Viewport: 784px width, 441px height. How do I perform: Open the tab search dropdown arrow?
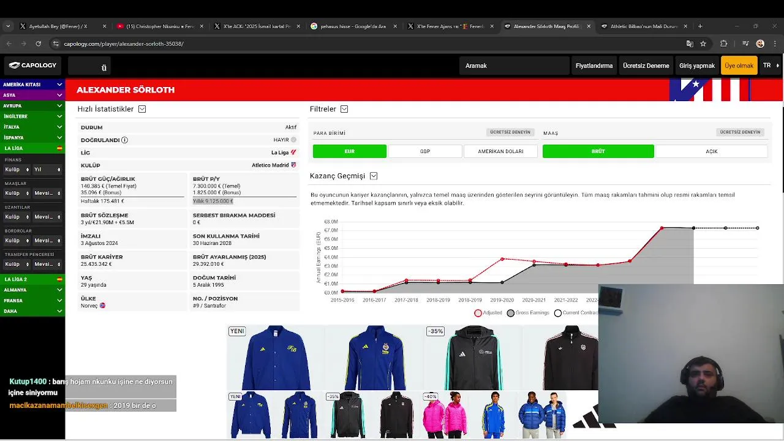point(7,26)
